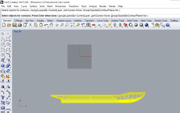
Task: Click the Zoom Dynamic magnifier icon
Action: pyautogui.click(x=62, y=25)
